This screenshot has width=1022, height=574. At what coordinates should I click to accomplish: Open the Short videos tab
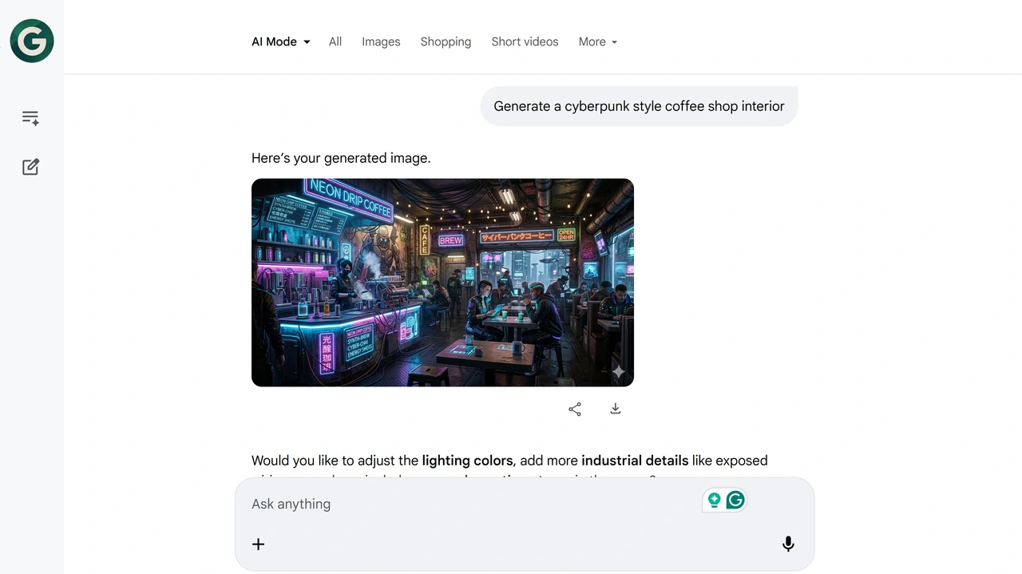point(525,42)
